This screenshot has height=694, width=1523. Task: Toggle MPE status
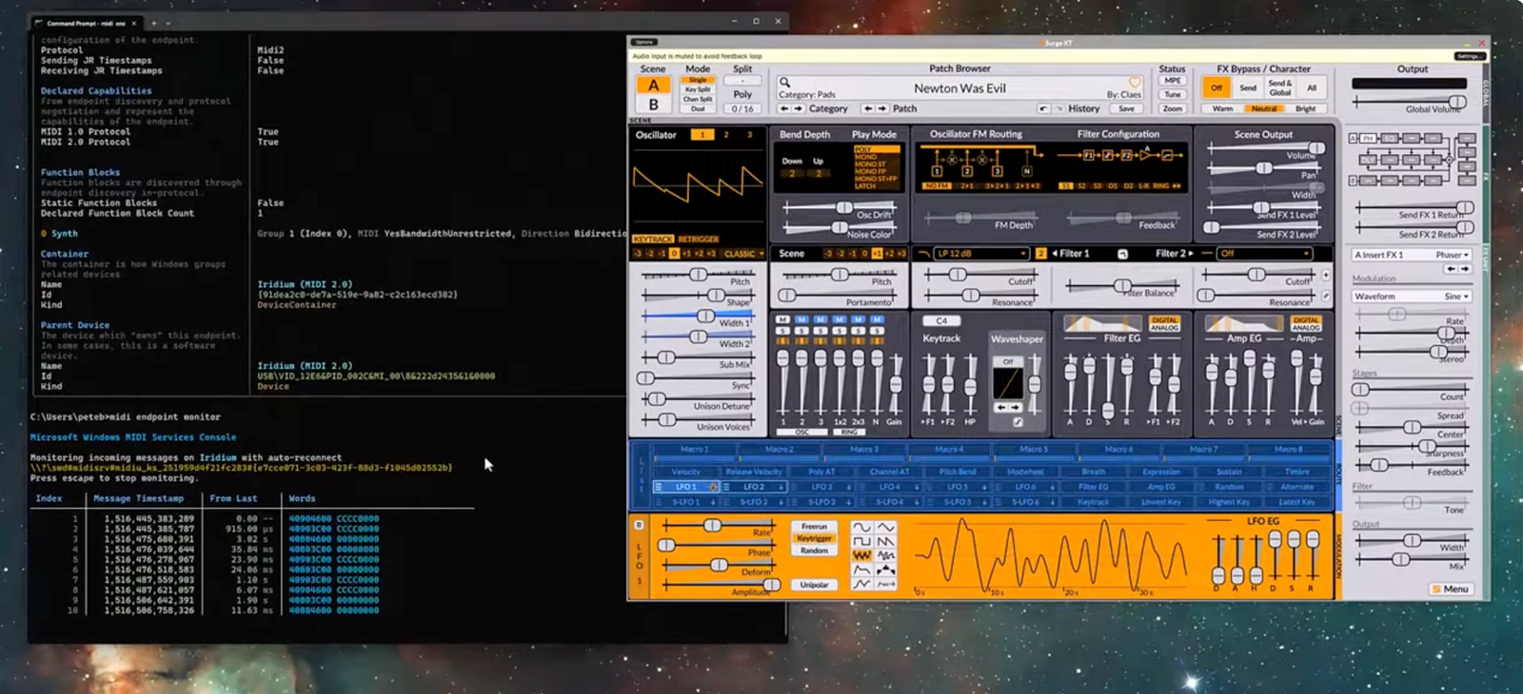pos(1173,80)
